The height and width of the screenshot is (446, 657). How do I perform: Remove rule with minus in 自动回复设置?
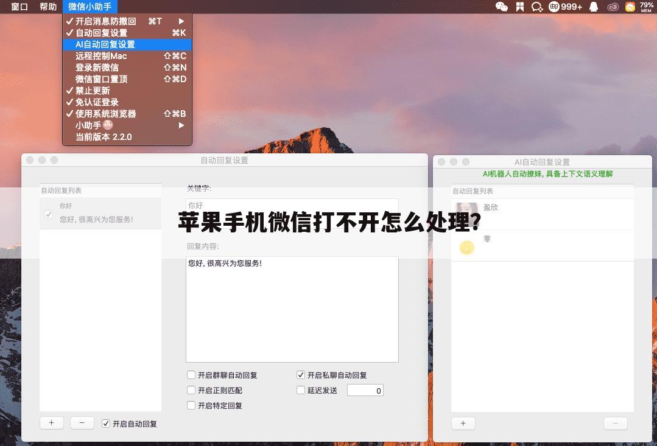pos(82,423)
